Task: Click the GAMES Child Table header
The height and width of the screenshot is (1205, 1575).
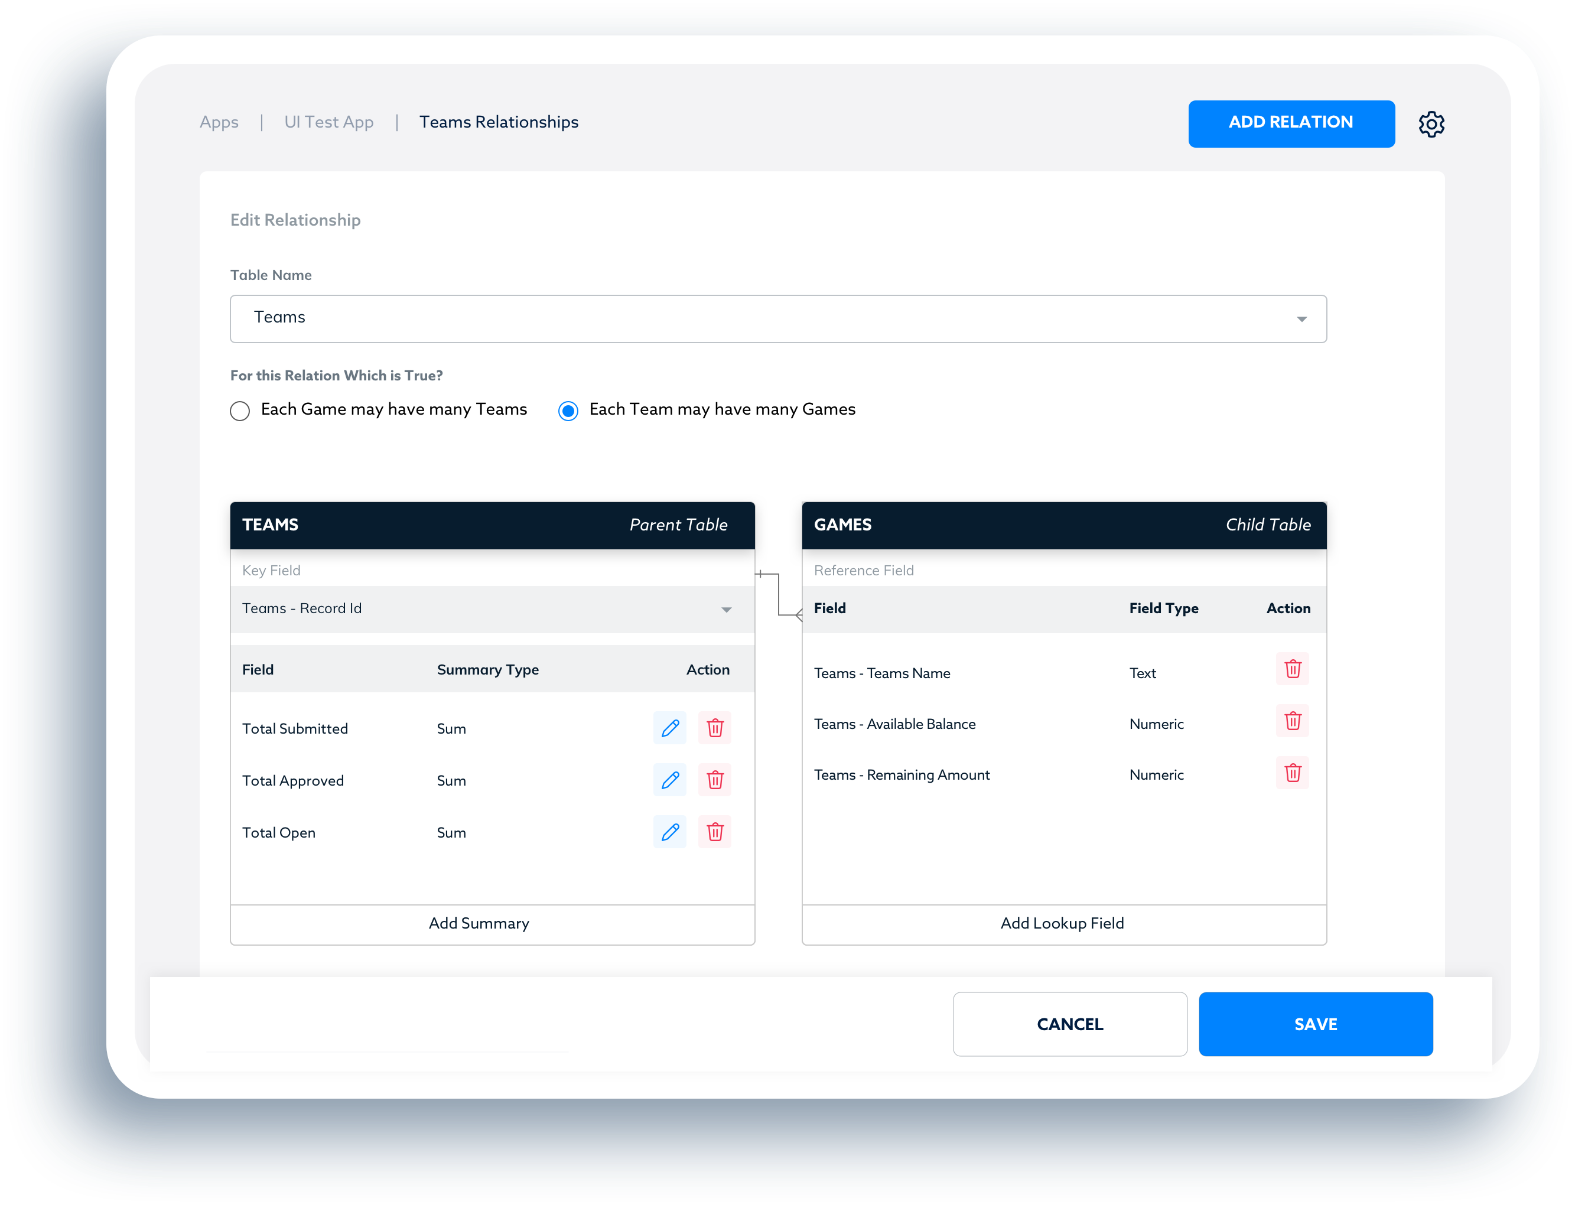Action: [x=1063, y=525]
